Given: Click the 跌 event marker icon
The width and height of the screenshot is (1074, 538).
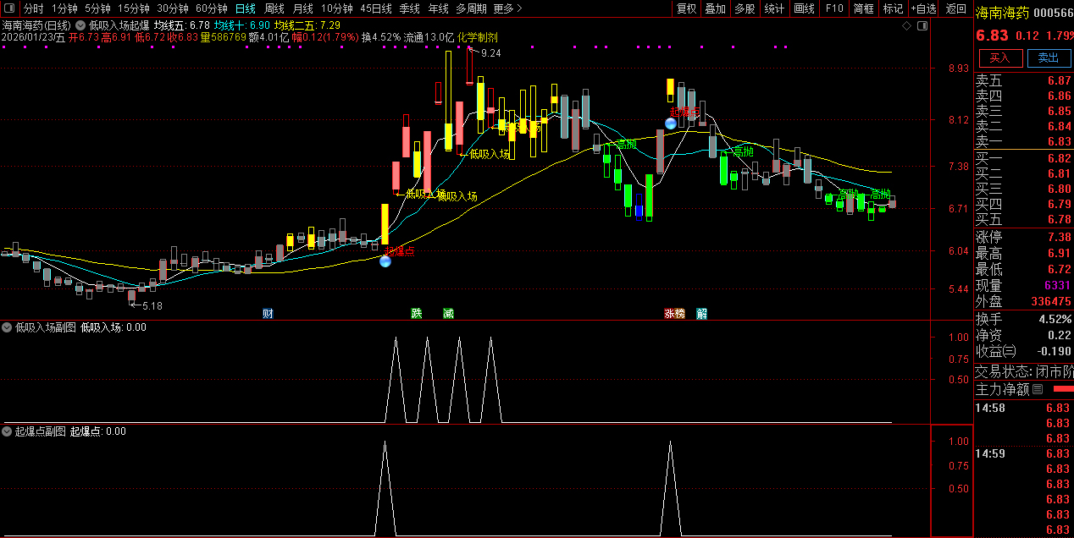Looking at the screenshot, I should coord(417,314).
